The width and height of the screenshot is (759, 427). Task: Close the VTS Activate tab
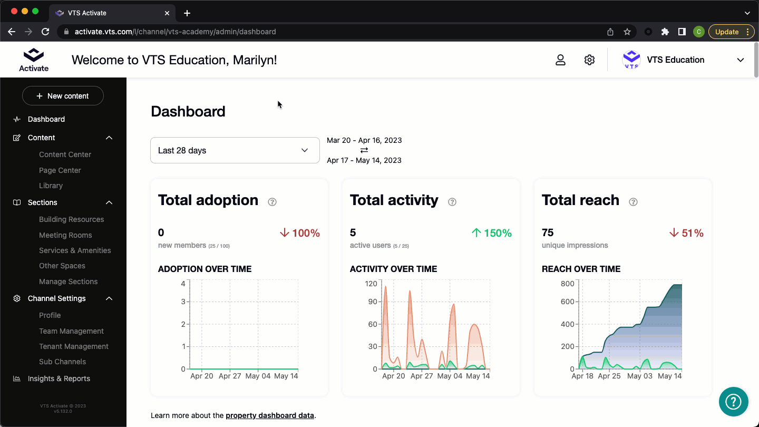click(x=167, y=13)
